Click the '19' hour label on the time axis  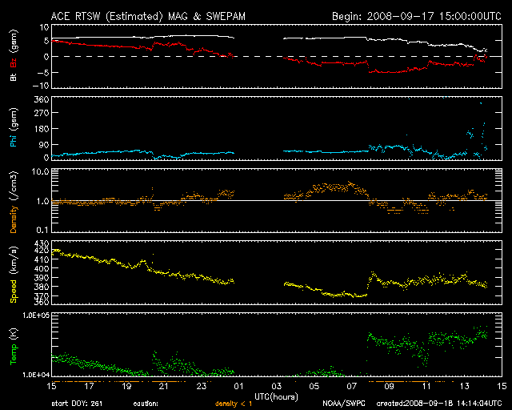tap(126, 387)
